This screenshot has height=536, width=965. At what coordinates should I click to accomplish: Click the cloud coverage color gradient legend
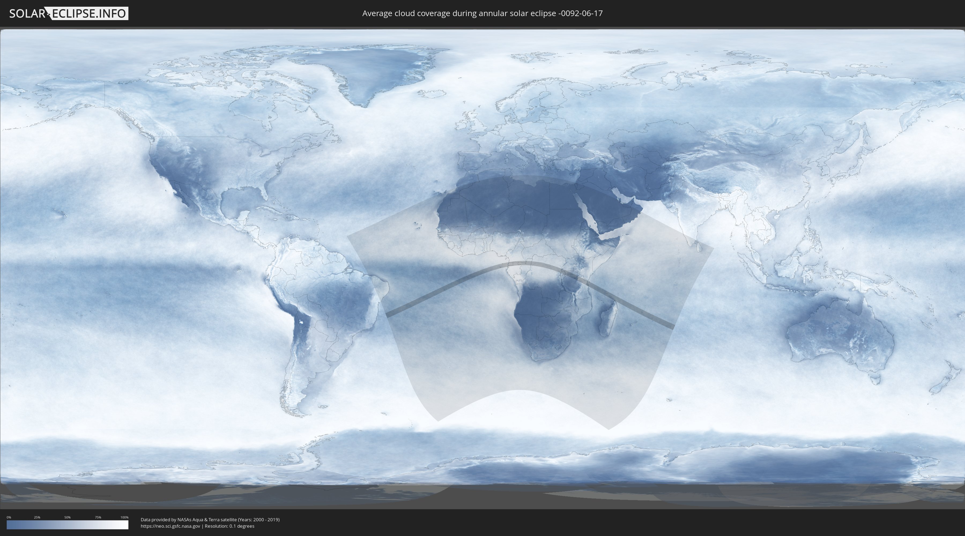pyautogui.click(x=68, y=525)
